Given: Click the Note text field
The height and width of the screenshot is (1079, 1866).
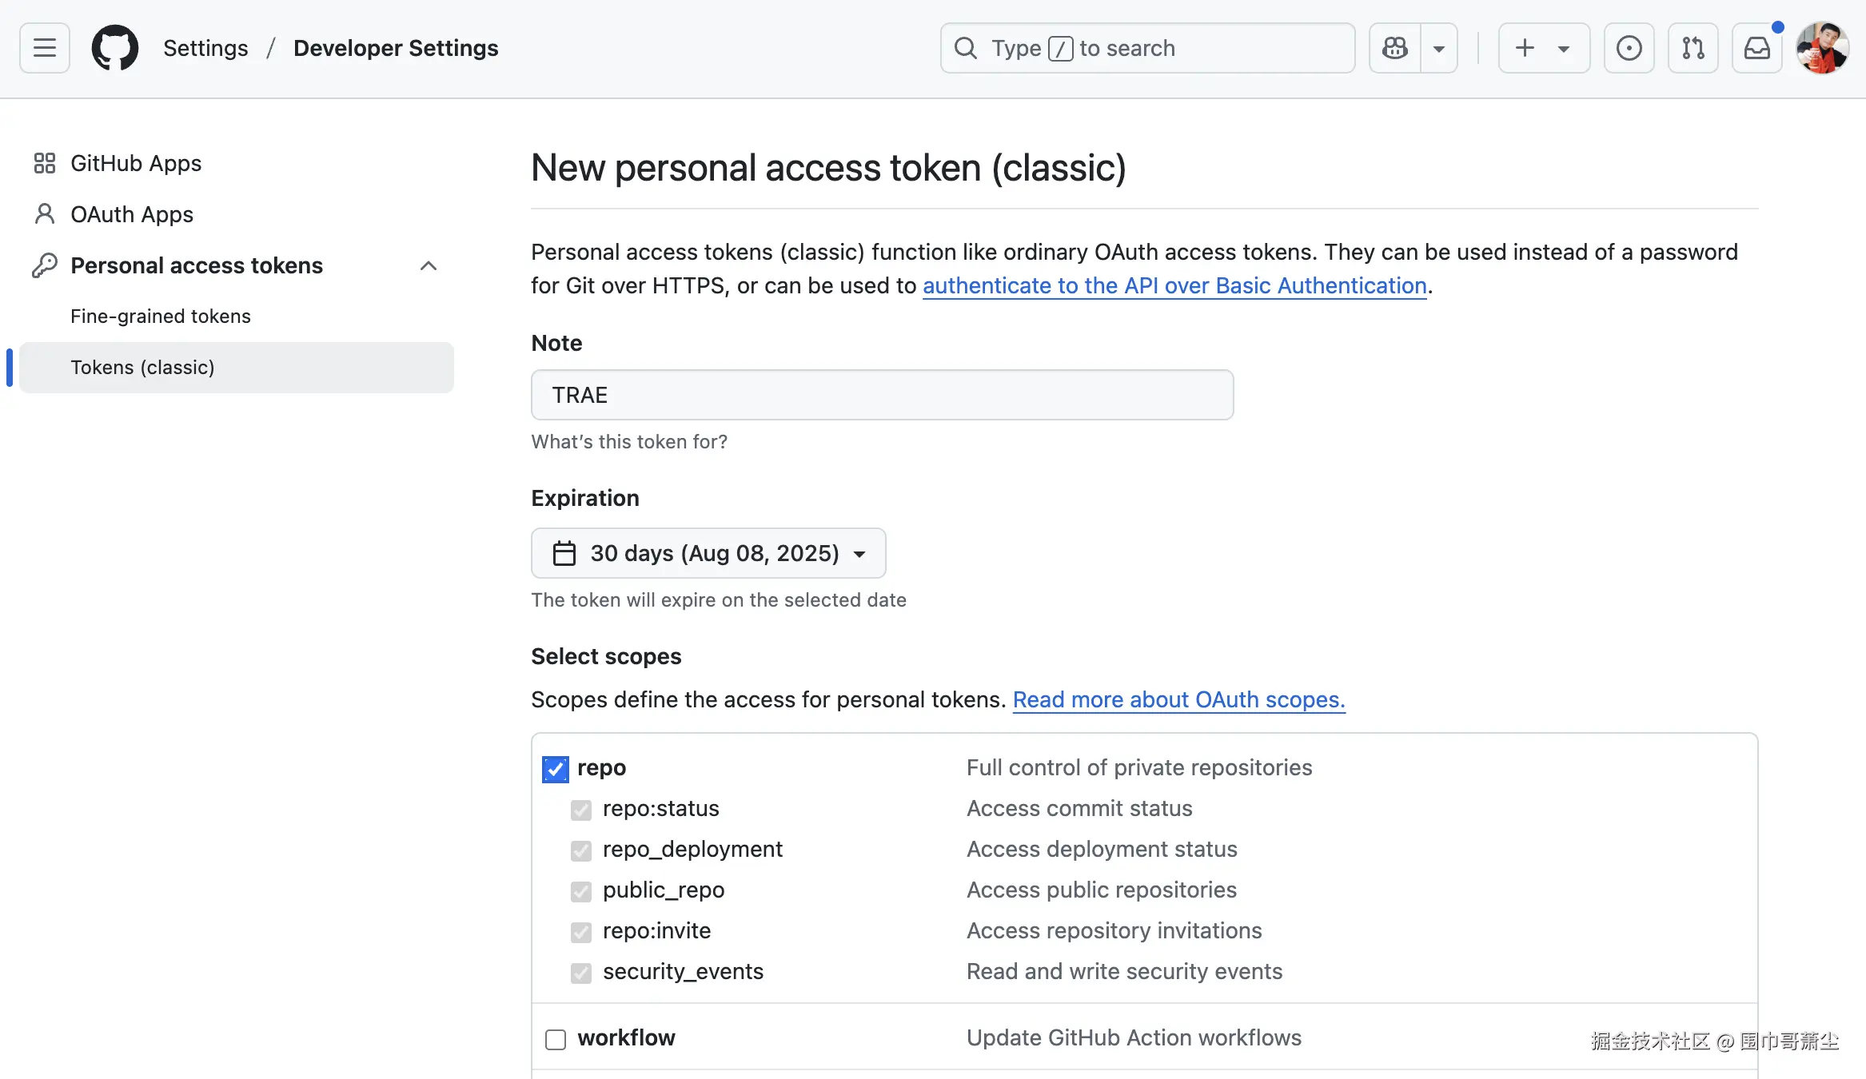Looking at the screenshot, I should click(x=882, y=395).
